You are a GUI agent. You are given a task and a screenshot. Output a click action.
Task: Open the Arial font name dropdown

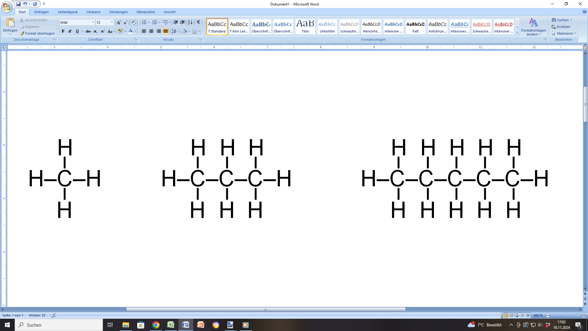coord(93,22)
